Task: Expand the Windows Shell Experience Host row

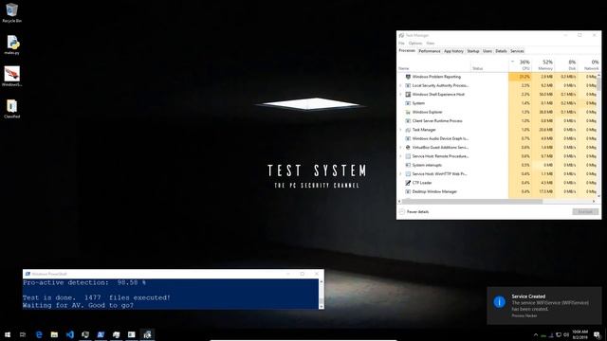Action: [x=400, y=95]
